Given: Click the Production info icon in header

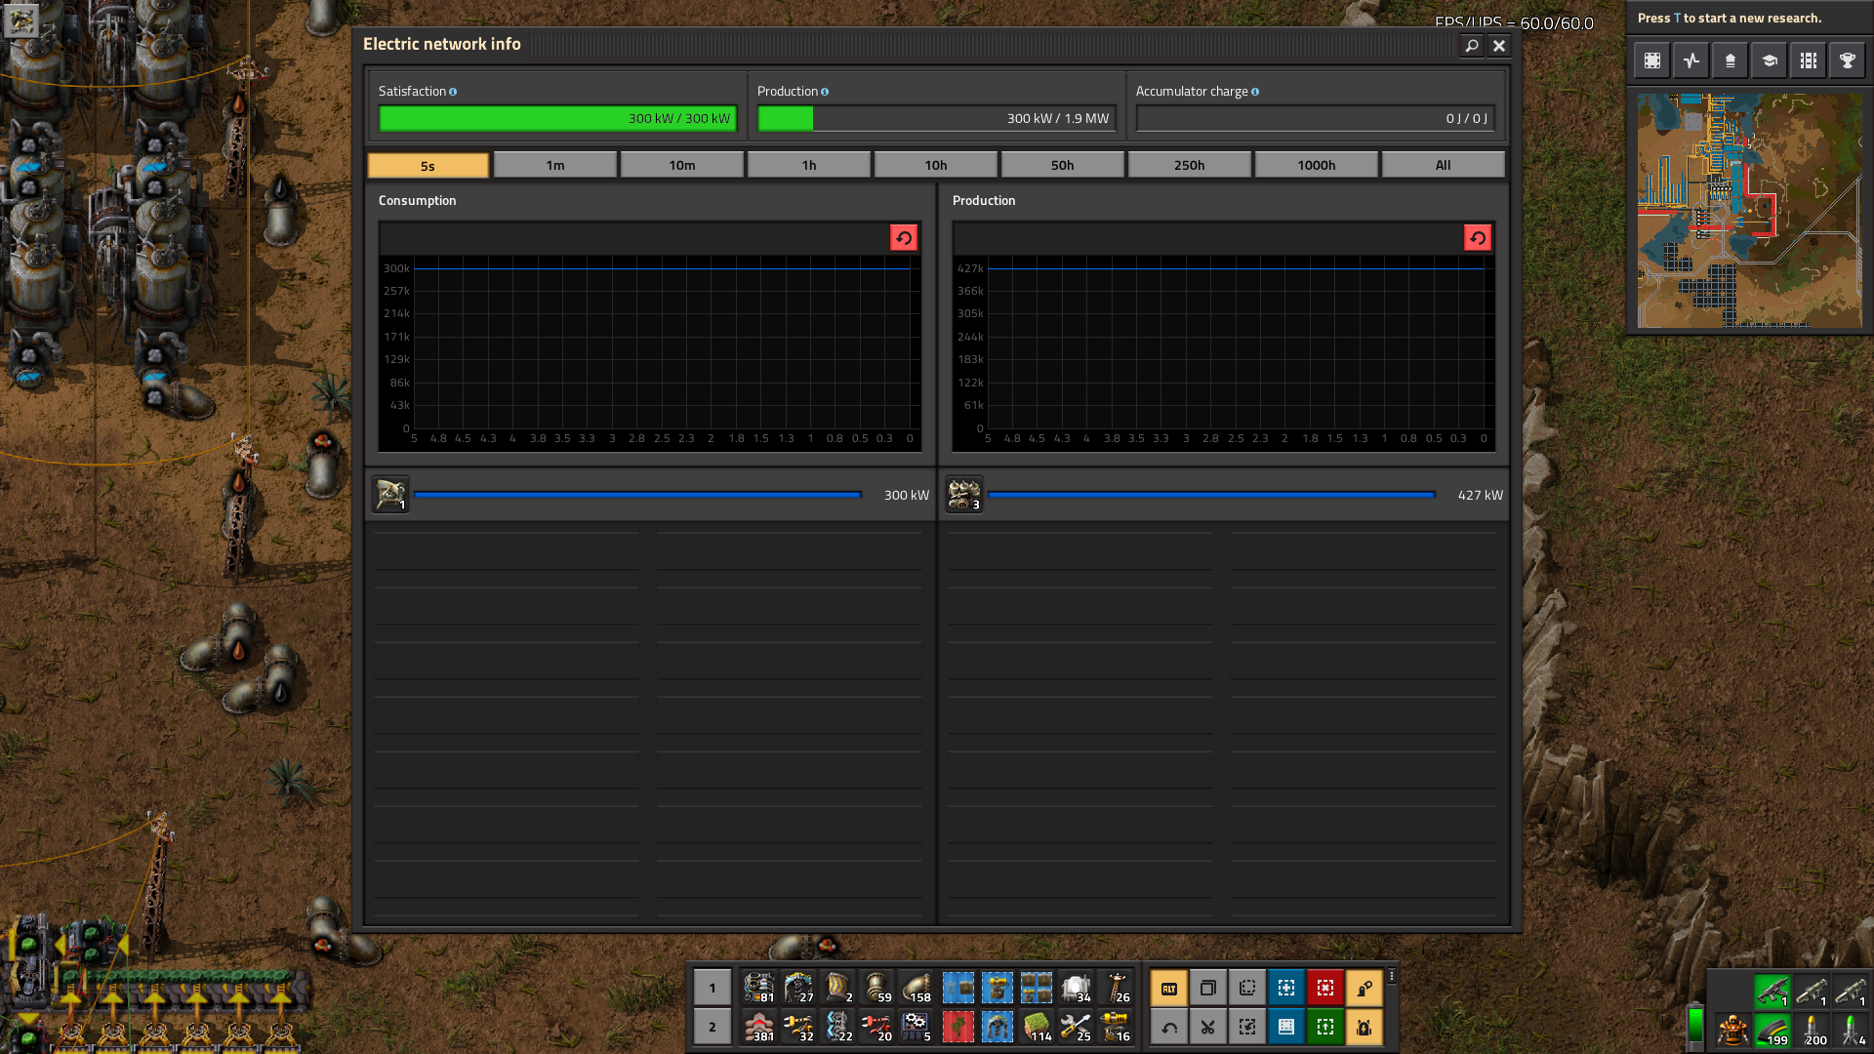Looking at the screenshot, I should (825, 92).
